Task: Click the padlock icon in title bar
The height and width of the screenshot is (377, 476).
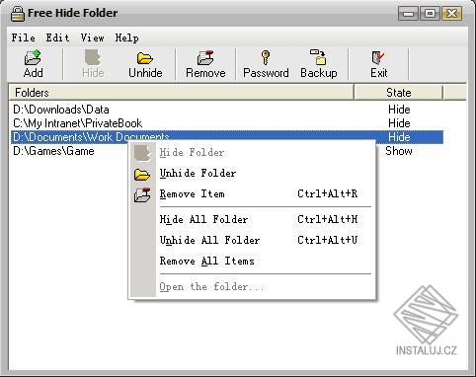Action: [x=17, y=13]
